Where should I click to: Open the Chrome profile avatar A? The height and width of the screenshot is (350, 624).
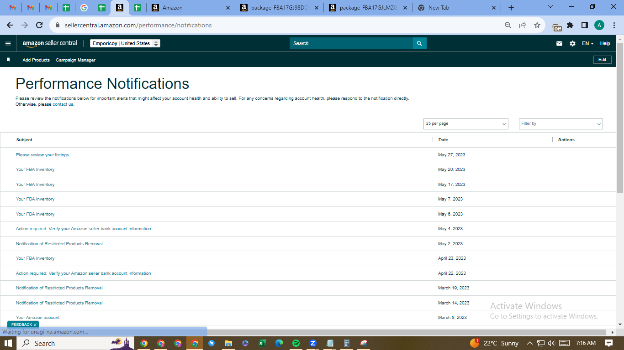[x=599, y=25]
